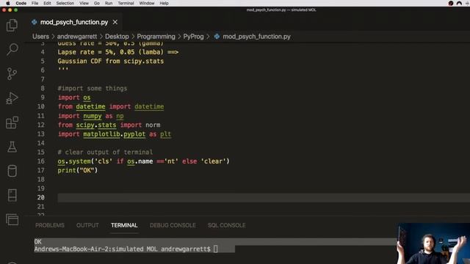Click the Python file icon on the tab
Viewport: 470px width, 264px height.
pyautogui.click(x=35, y=22)
